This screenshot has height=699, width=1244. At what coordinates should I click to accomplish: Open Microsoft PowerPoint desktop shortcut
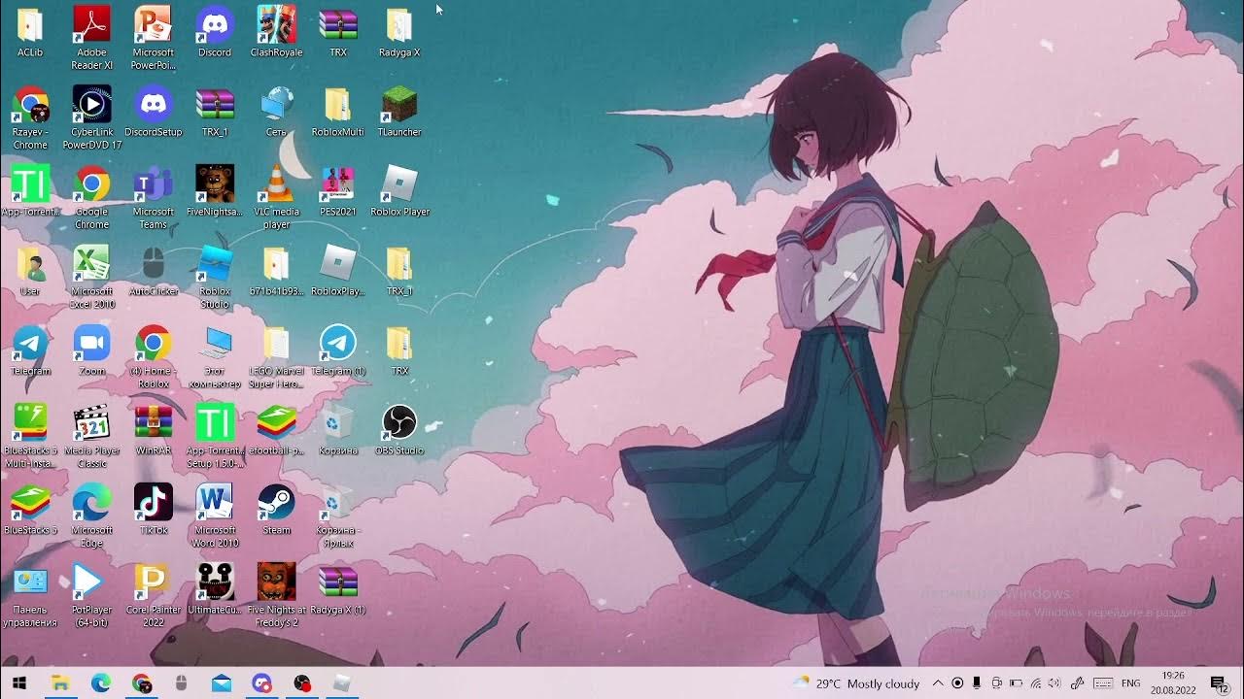pyautogui.click(x=154, y=38)
